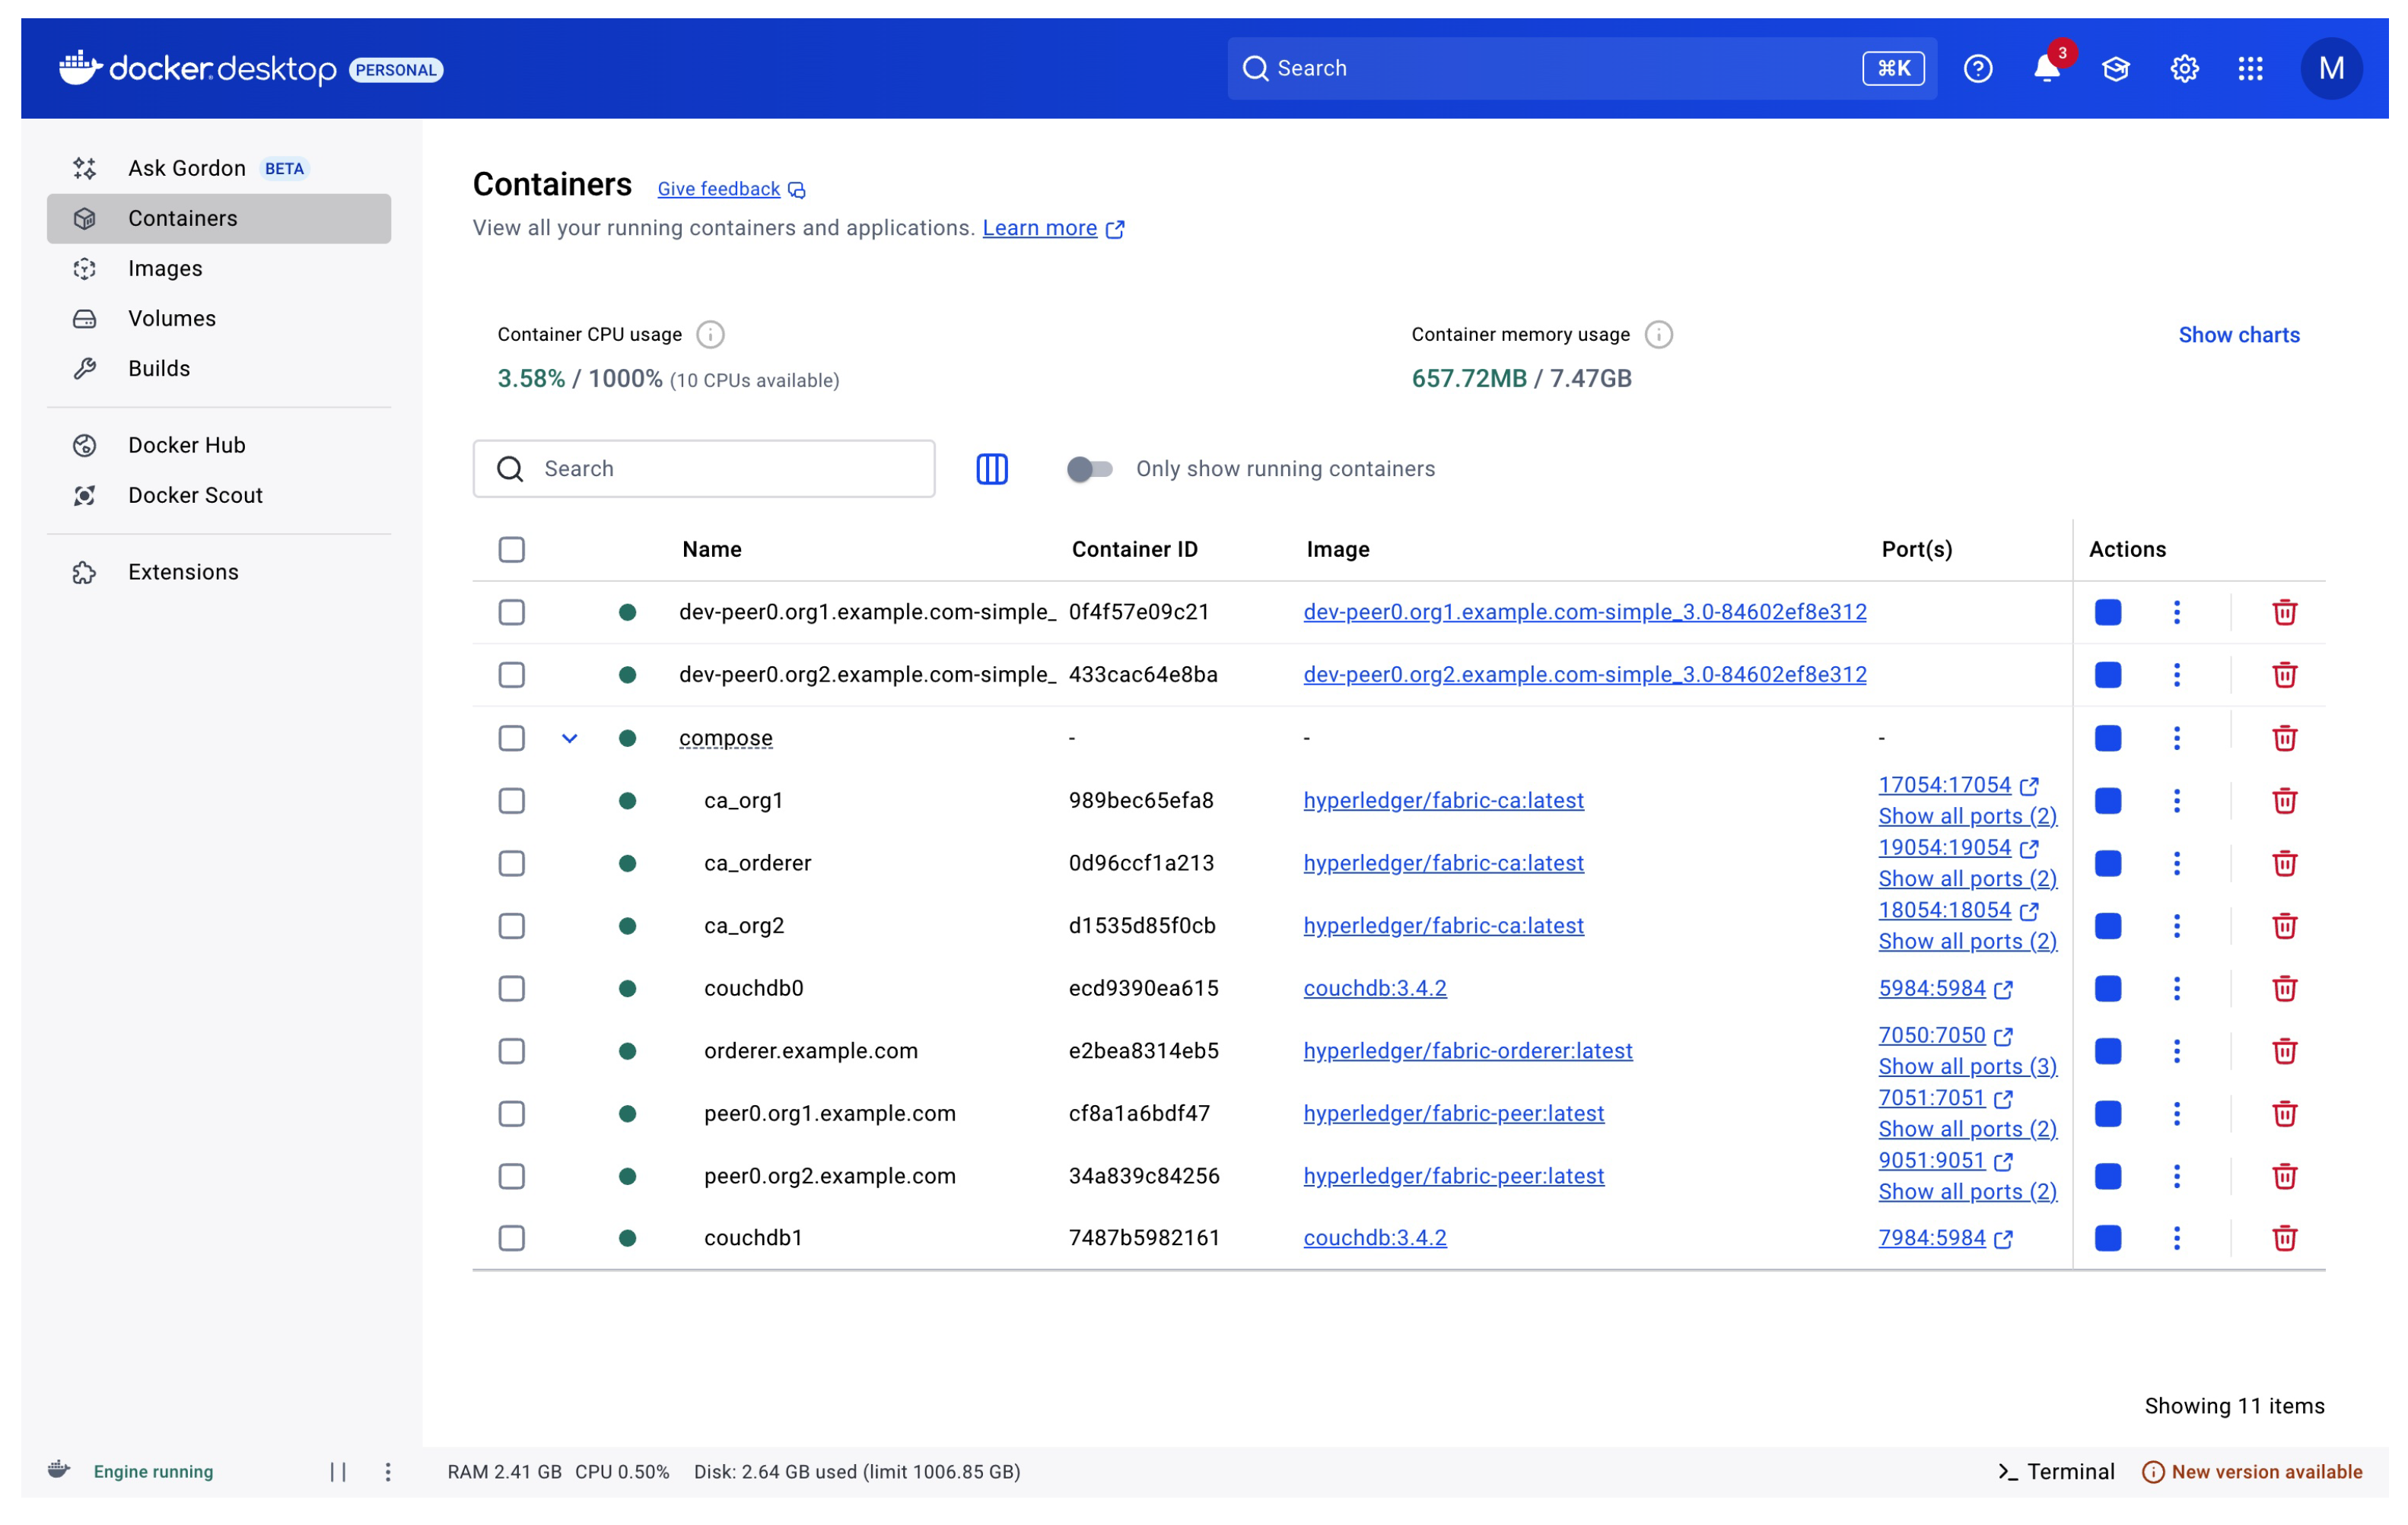Collapse the compose group chevron
This screenshot has width=2408, height=1525.
pyautogui.click(x=569, y=738)
